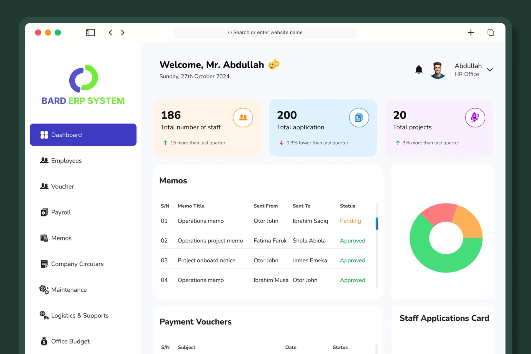Select the Project onboard notice memo
Viewport: 531px width, 354px height.
(206, 260)
